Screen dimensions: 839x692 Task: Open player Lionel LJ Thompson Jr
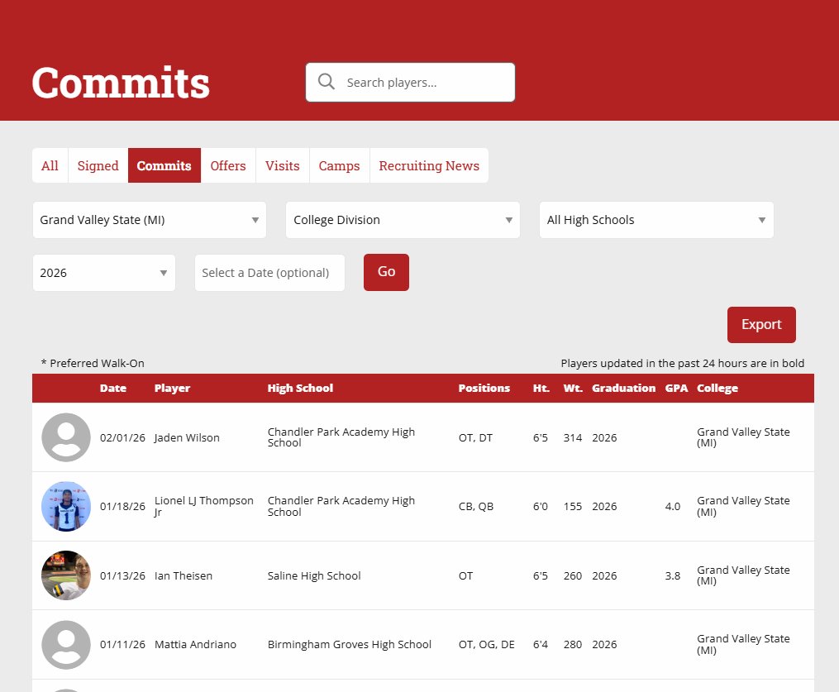[204, 506]
